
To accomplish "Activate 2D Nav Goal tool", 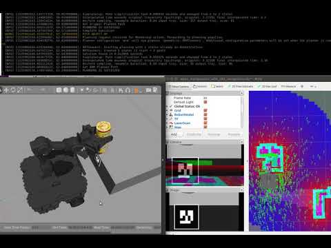I will pos(267,86).
